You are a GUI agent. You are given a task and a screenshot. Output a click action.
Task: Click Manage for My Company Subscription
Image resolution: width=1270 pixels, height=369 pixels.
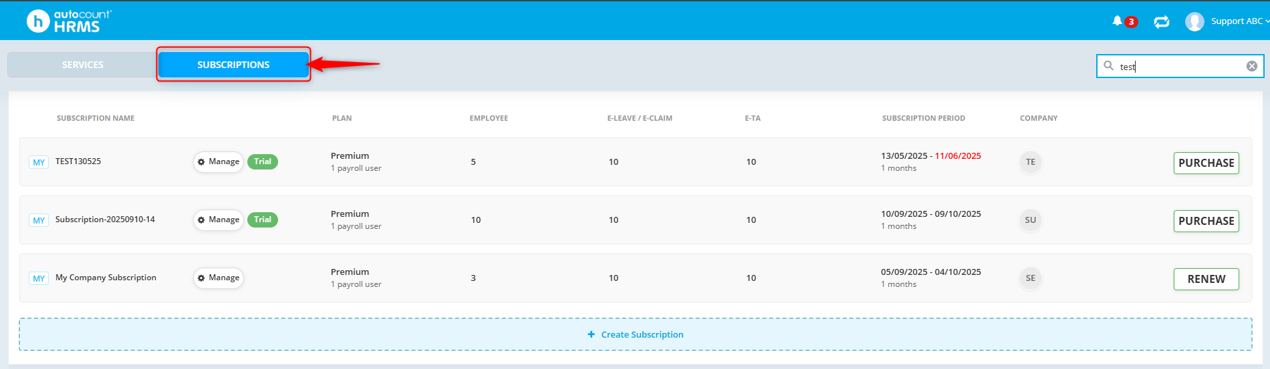point(219,278)
